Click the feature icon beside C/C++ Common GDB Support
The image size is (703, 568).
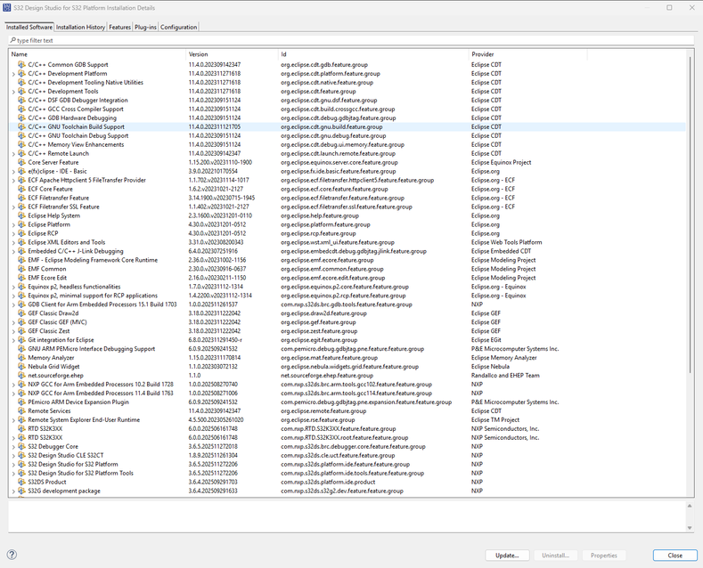click(x=21, y=64)
